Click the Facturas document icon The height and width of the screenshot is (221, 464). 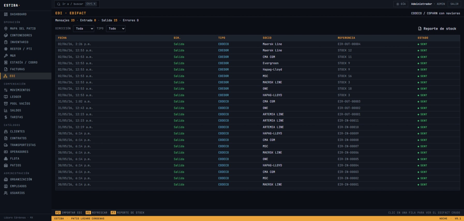[6, 69]
